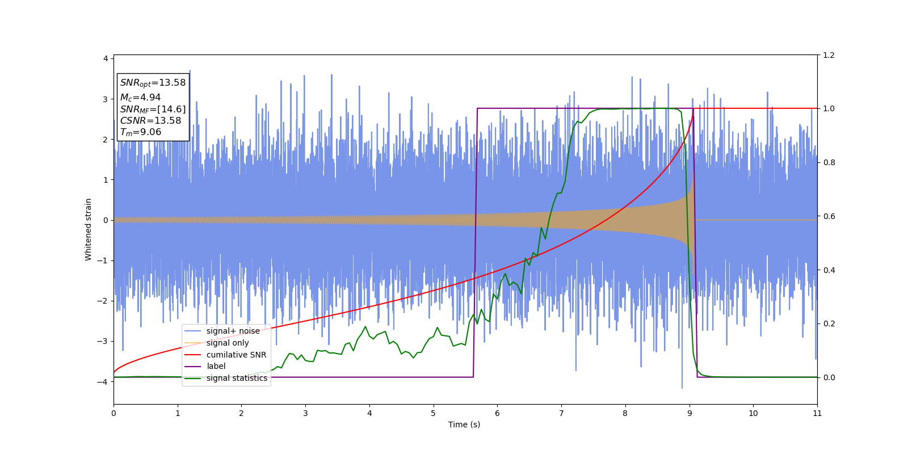Click the SNRopt=13.58 annotation
This screenshot has width=908, height=454.
point(153,83)
